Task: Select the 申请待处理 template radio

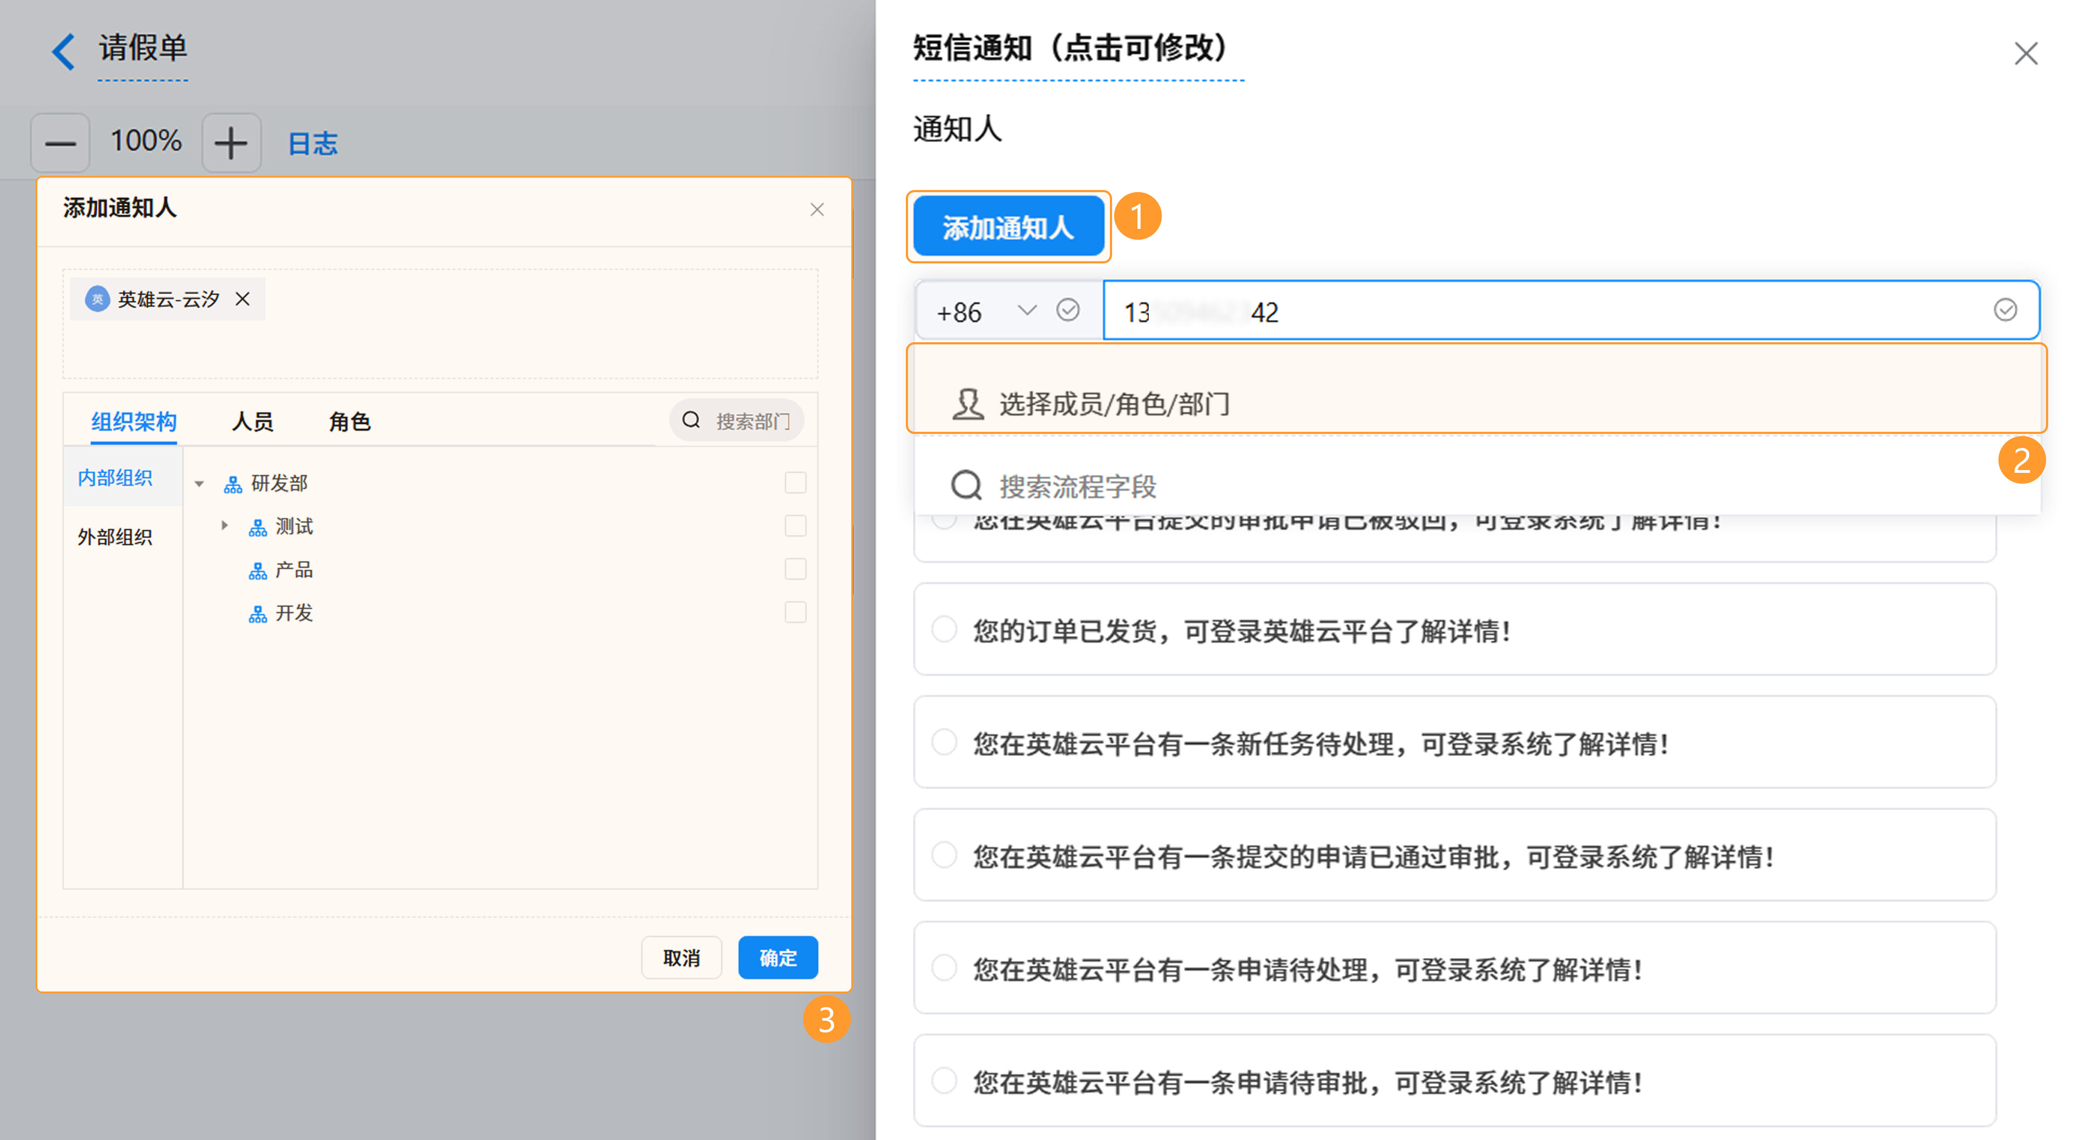Action: point(944,967)
